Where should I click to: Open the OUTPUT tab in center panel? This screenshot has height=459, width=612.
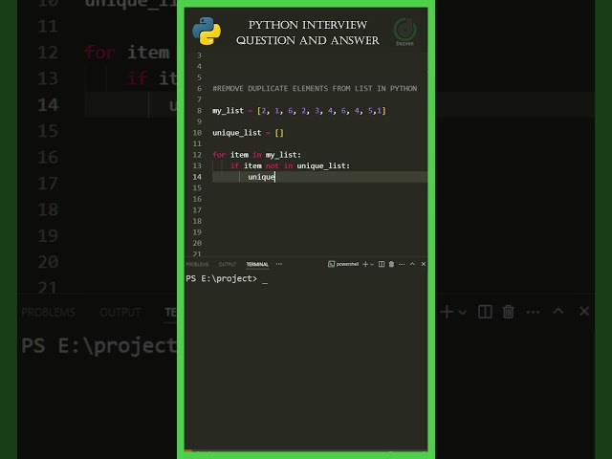(228, 264)
